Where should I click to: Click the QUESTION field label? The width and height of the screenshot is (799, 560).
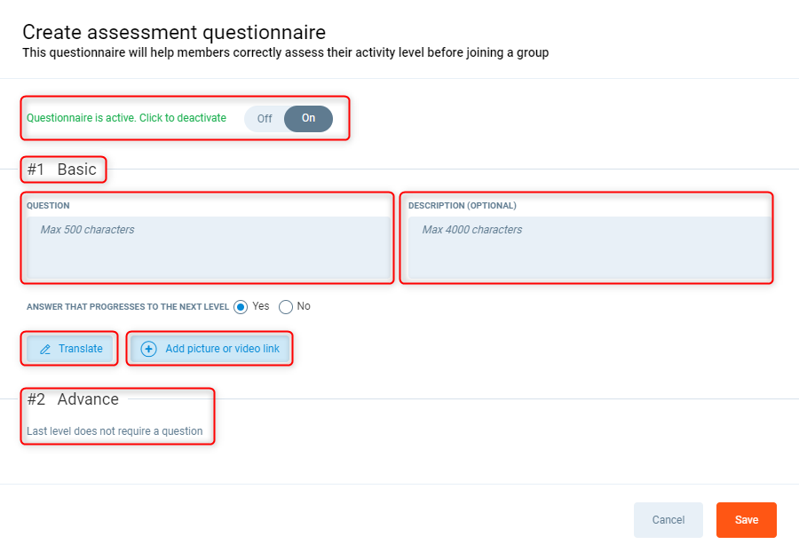click(x=48, y=206)
